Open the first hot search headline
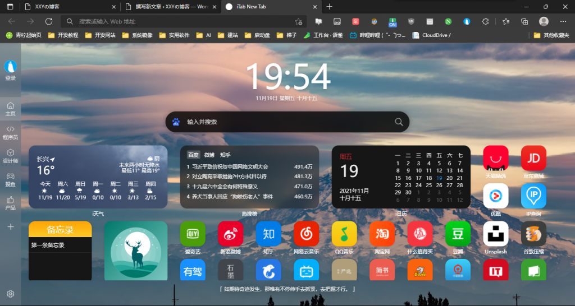 tap(230, 166)
